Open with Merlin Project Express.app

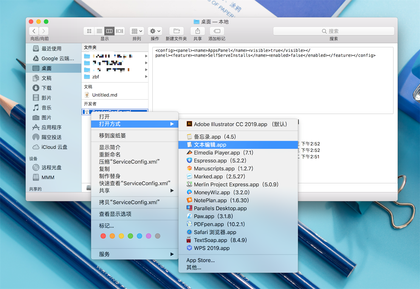pyautogui.click(x=238, y=184)
